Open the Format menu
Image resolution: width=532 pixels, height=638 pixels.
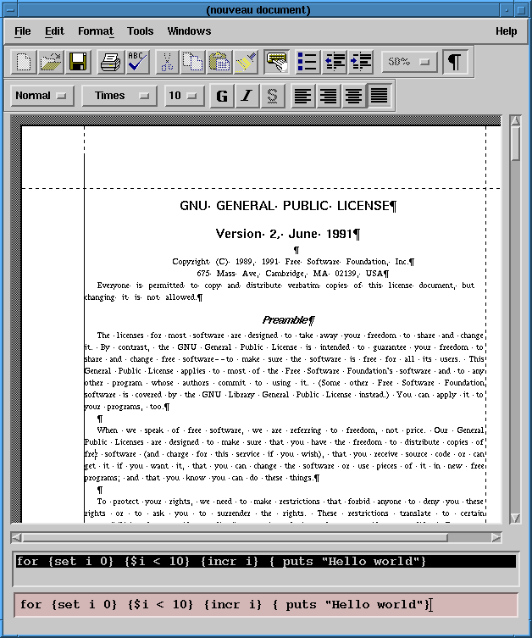point(95,31)
